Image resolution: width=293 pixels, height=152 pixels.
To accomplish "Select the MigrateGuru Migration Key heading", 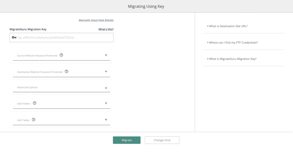I will [x=28, y=29].
